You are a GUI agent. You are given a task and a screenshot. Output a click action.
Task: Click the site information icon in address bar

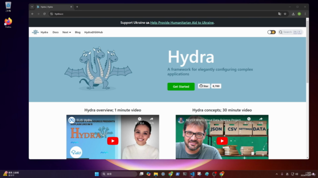click(x=52, y=14)
